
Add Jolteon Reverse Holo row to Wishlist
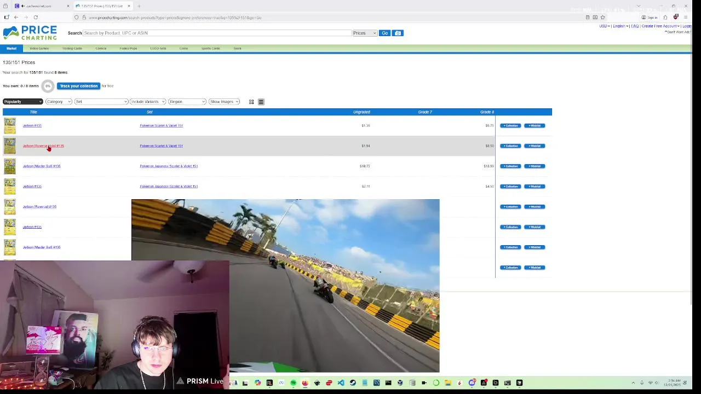tap(535, 146)
